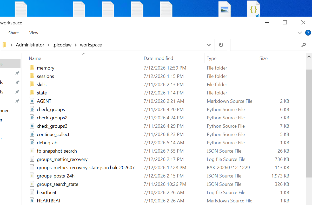This screenshot has width=312, height=205.
Task: Select the debug_ab Python file icon
Action: (x=32, y=143)
